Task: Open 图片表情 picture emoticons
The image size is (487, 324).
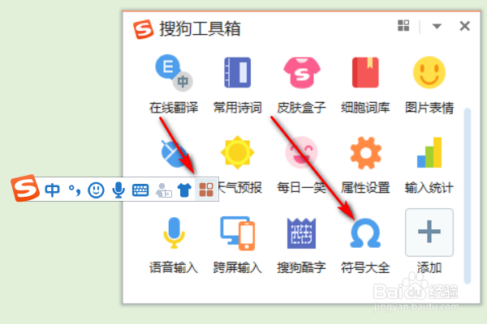Action: click(429, 73)
